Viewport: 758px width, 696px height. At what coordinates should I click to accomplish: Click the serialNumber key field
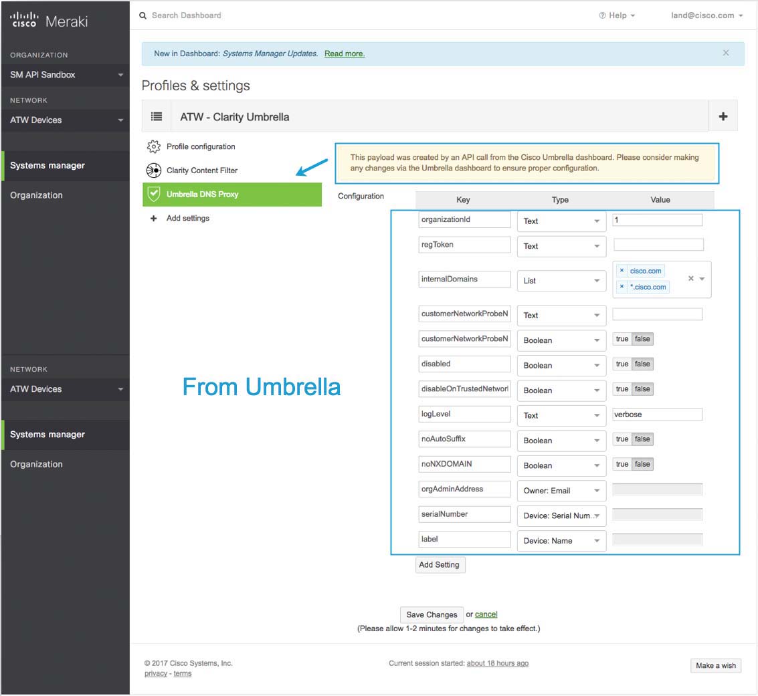click(464, 514)
